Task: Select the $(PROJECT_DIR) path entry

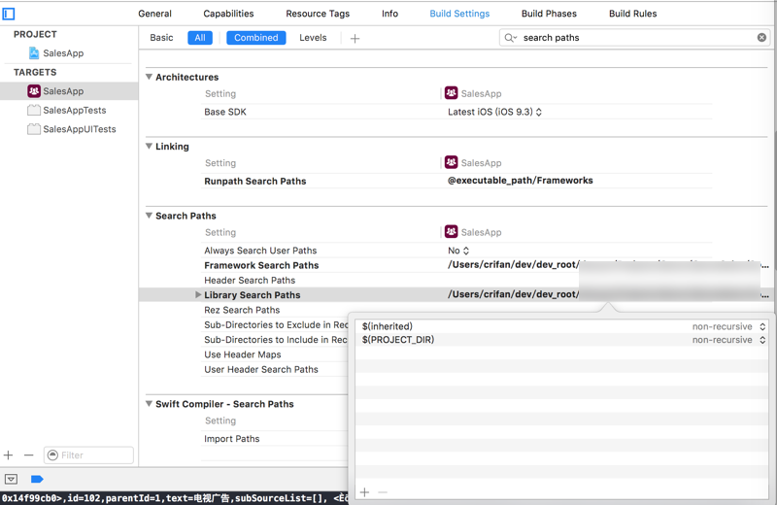Action: (x=398, y=340)
